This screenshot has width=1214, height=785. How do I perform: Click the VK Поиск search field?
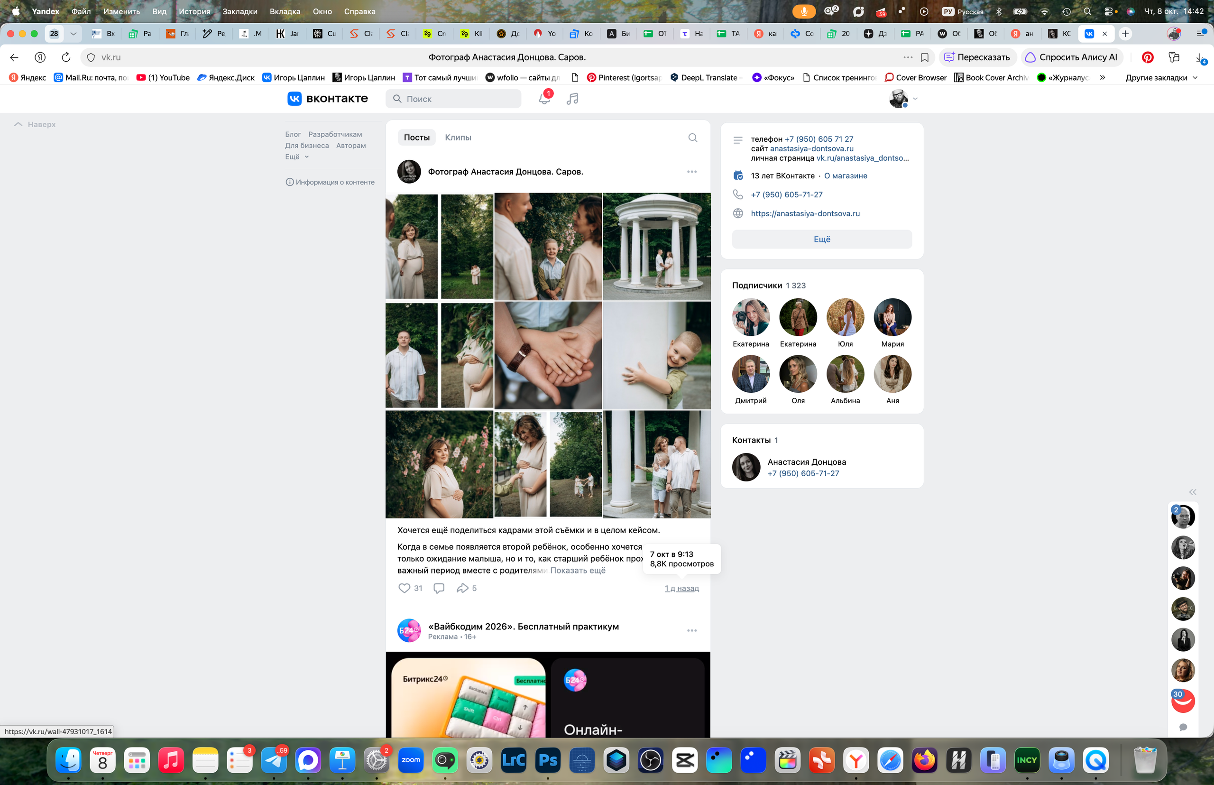pyautogui.click(x=453, y=98)
